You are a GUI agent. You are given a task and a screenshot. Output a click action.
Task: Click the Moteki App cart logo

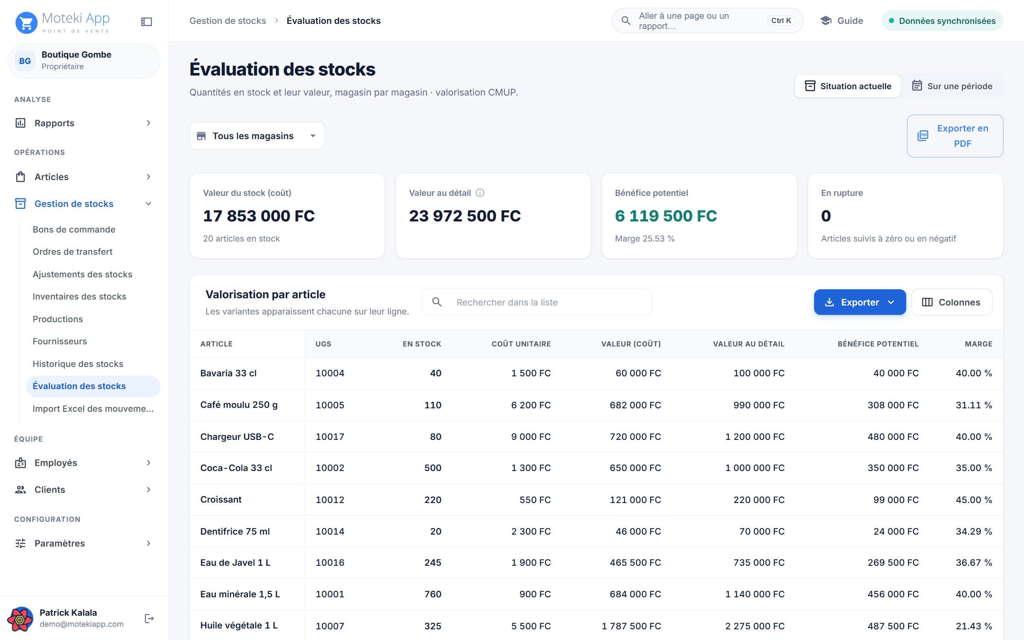pos(26,22)
